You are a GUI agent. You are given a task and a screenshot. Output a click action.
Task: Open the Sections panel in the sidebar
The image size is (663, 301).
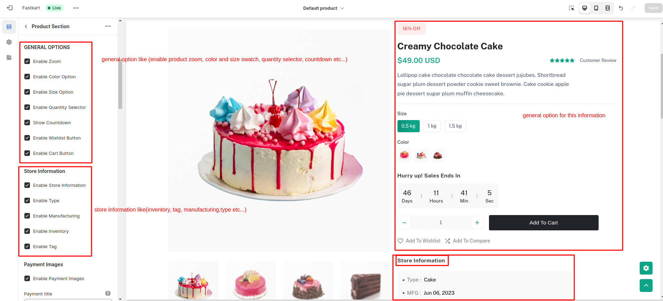(x=9, y=26)
